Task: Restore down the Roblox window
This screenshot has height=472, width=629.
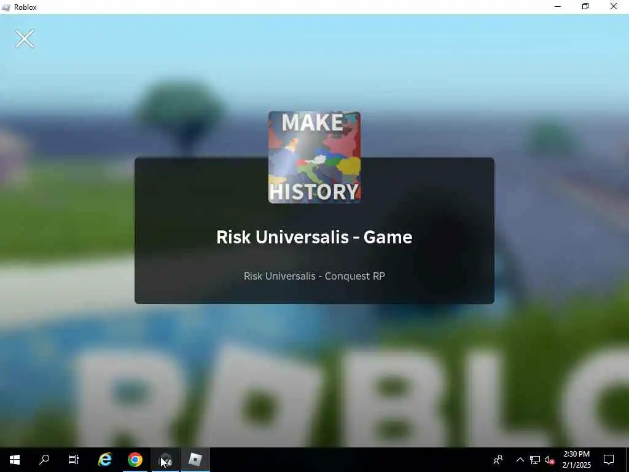Action: click(x=585, y=6)
